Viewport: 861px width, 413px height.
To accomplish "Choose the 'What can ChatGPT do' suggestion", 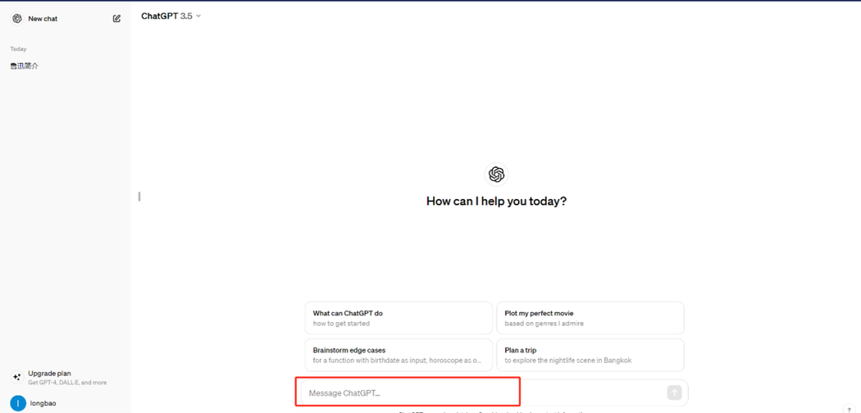I will [x=399, y=318].
